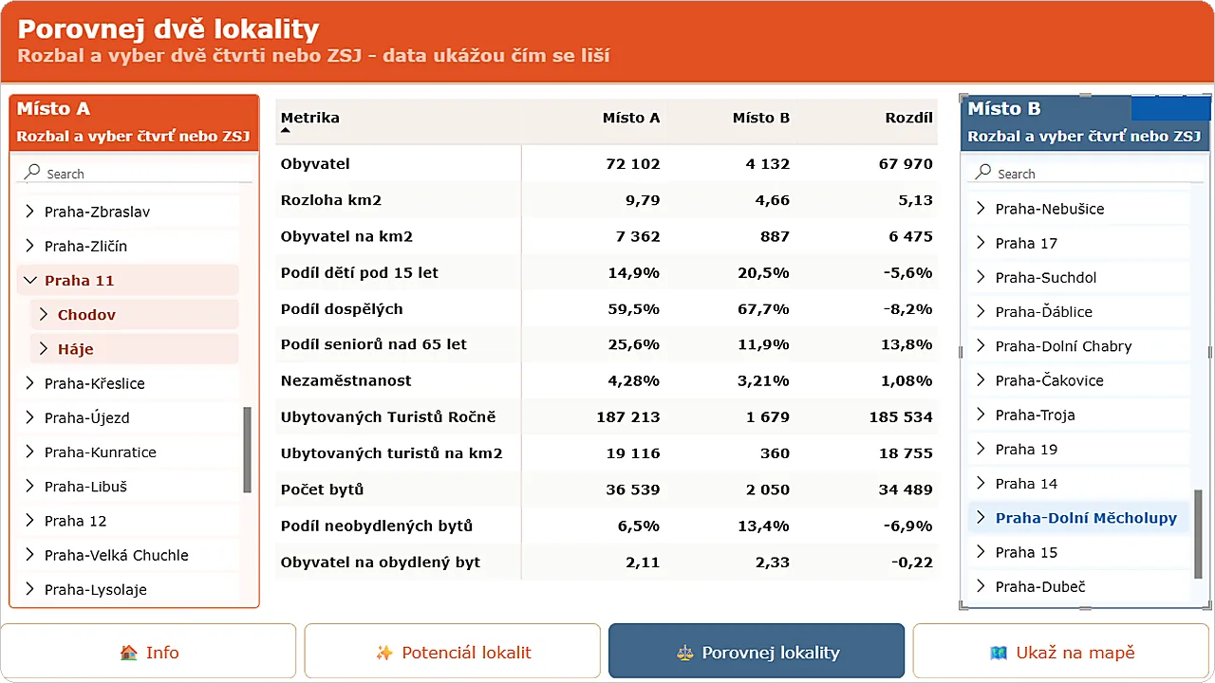1215x683 pixels.
Task: Select Praha-Kunratice in Místo A list
Action: [x=100, y=452]
